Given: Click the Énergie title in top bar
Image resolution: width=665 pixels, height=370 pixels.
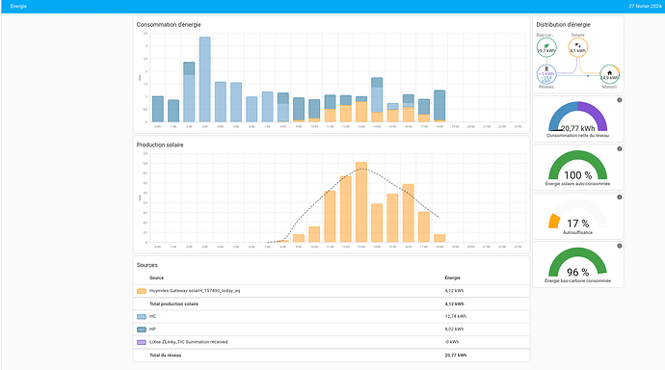Looking at the screenshot, I should tap(18, 7).
